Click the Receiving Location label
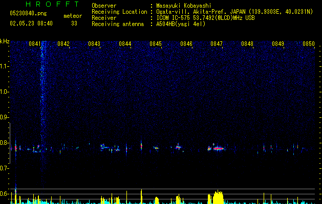The height and width of the screenshot is (204, 322). (119, 12)
